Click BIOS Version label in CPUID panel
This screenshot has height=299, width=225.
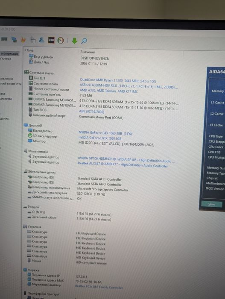coord(215,189)
